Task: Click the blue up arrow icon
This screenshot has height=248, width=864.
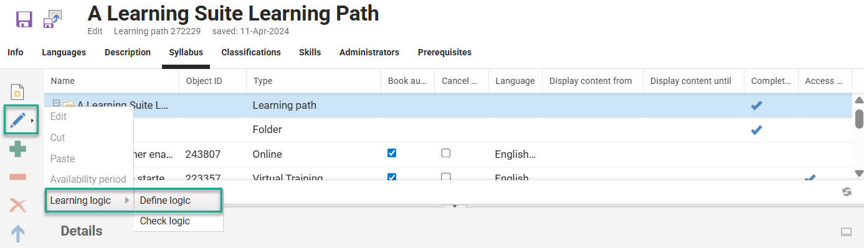Action: click(x=18, y=234)
